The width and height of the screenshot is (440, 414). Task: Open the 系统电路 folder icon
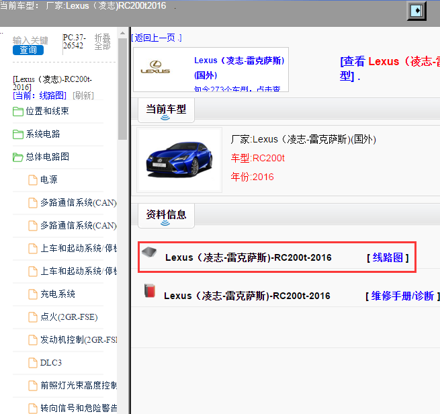pos(18,134)
